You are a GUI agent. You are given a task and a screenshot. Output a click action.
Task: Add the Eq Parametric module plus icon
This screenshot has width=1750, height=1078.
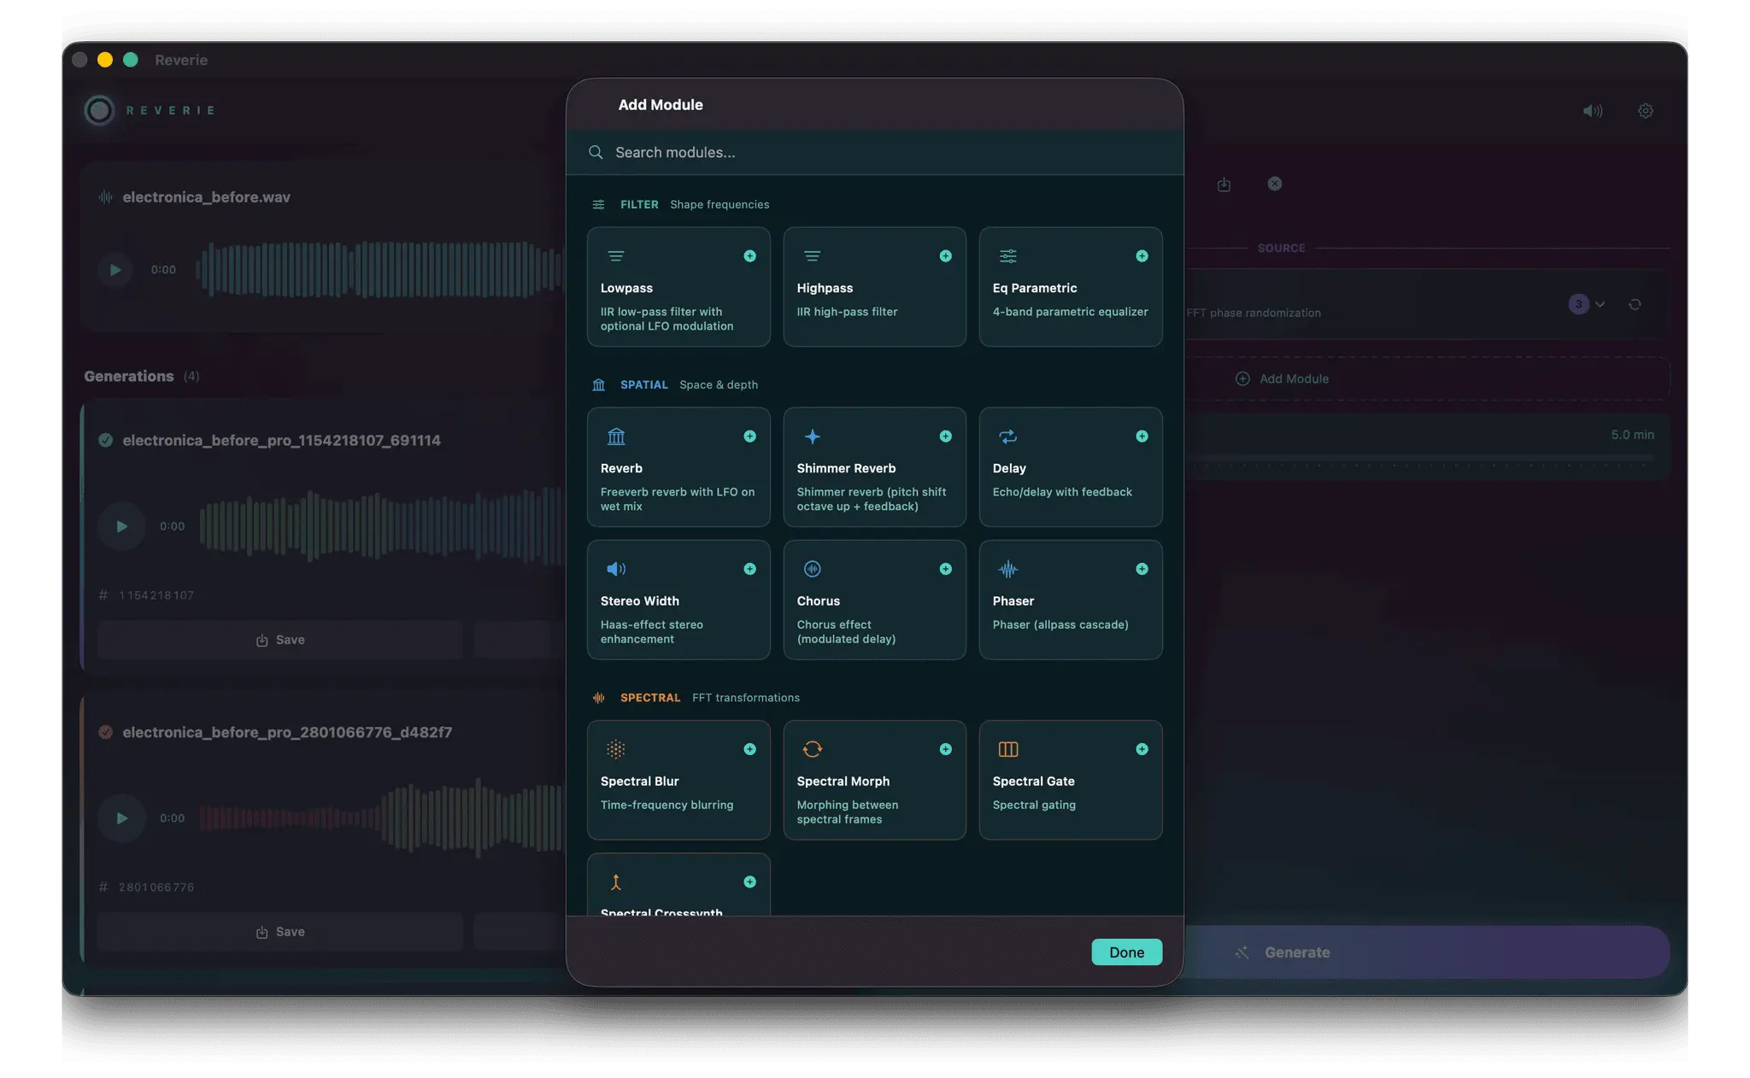click(1142, 256)
